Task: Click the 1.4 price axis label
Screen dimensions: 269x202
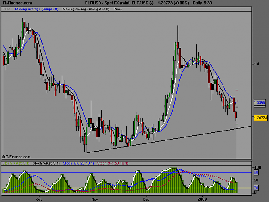Action: (257, 64)
